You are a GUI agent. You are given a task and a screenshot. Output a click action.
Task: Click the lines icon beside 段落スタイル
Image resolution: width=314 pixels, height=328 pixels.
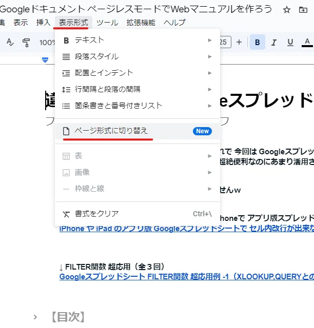click(x=66, y=57)
